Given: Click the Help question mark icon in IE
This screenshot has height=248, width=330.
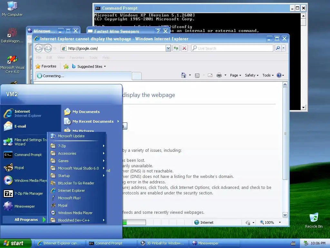Looking at the screenshot, I should (x=279, y=75).
